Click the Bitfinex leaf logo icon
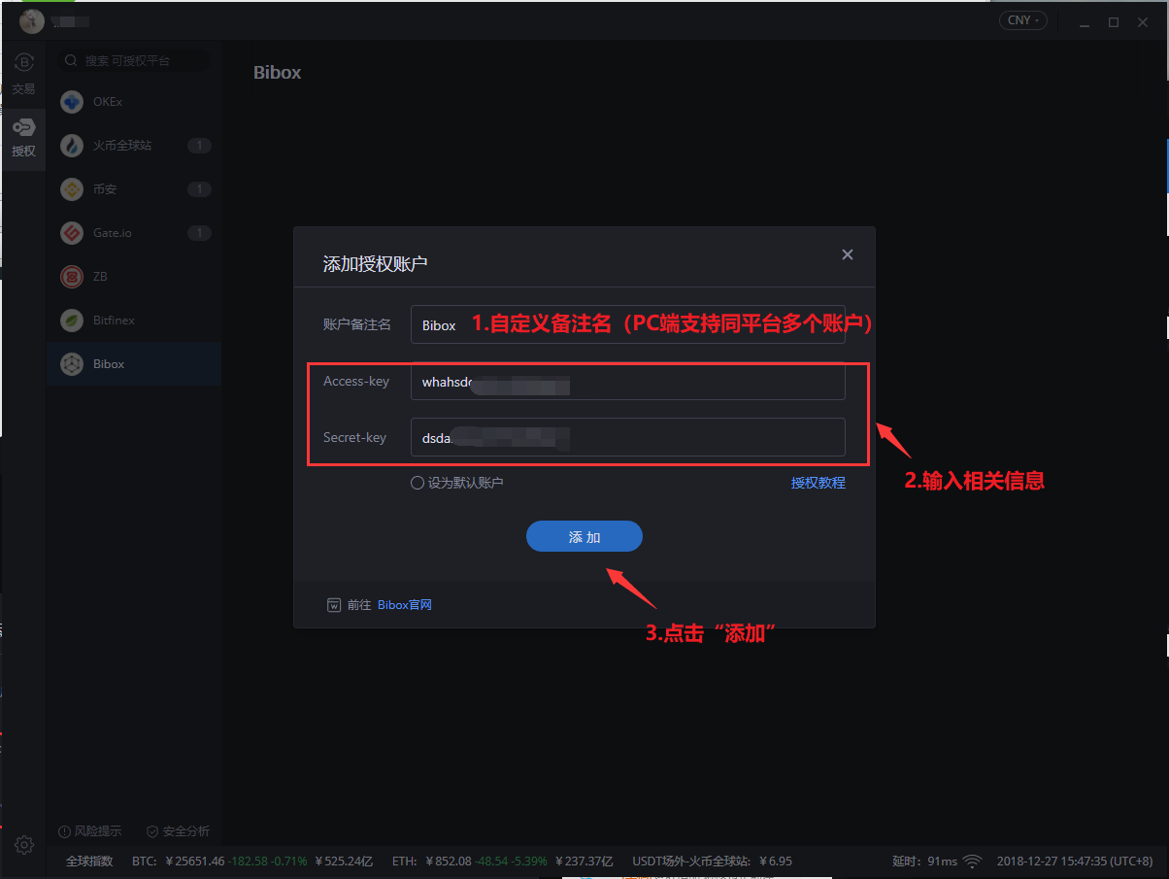Screen dimensions: 1169x879 (72, 321)
